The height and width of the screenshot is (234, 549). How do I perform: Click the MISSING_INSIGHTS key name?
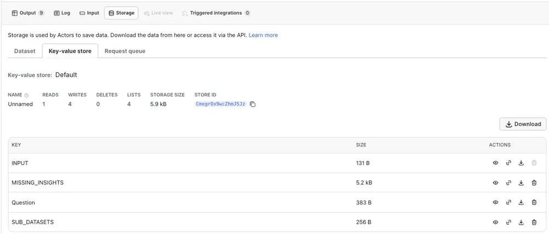point(37,182)
